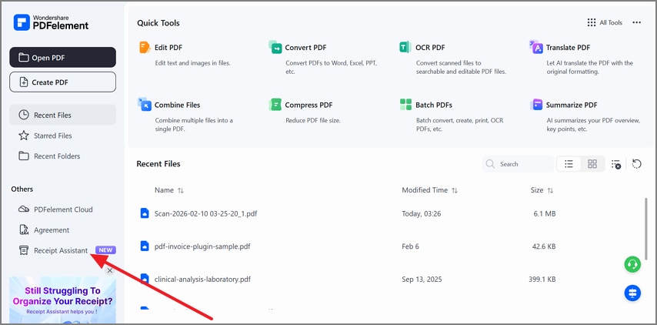The width and height of the screenshot is (657, 325).
Task: Open the Starred Files section
Action: (52, 136)
